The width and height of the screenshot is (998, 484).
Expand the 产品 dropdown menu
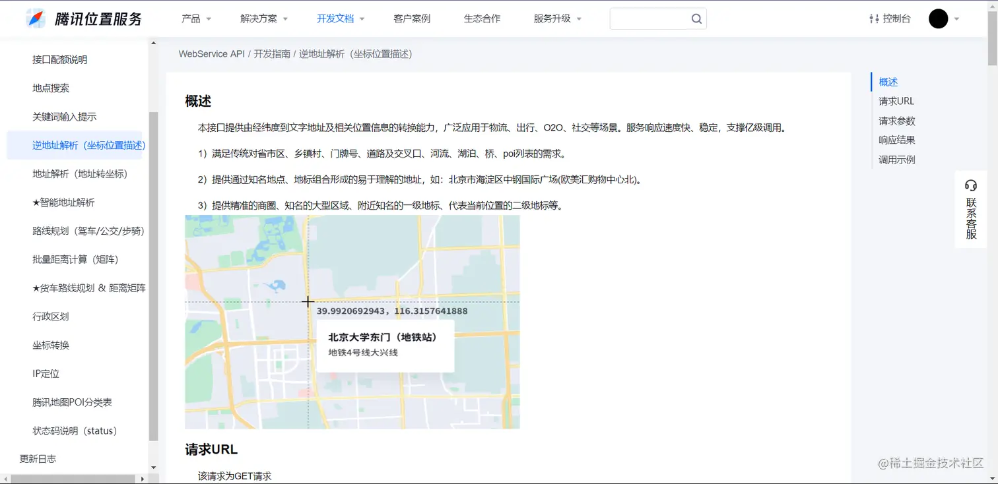tap(196, 18)
